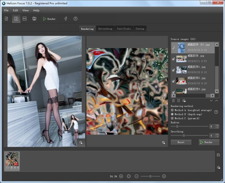Click Render button in the right panel
The width and height of the screenshot is (225, 183).
tap(209, 142)
